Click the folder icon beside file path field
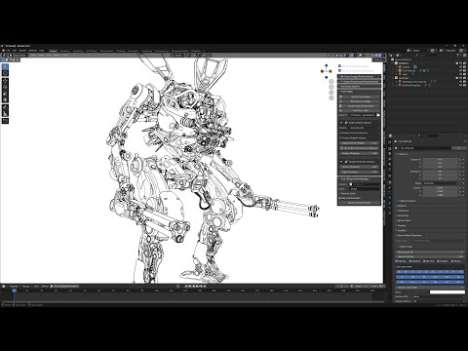Screen dimensions: 468x351 [x=378, y=115]
